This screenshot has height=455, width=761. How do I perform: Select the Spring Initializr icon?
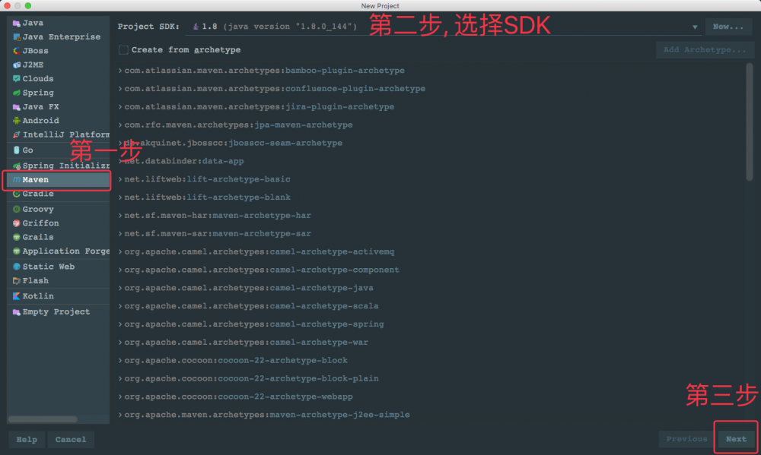[x=17, y=166]
